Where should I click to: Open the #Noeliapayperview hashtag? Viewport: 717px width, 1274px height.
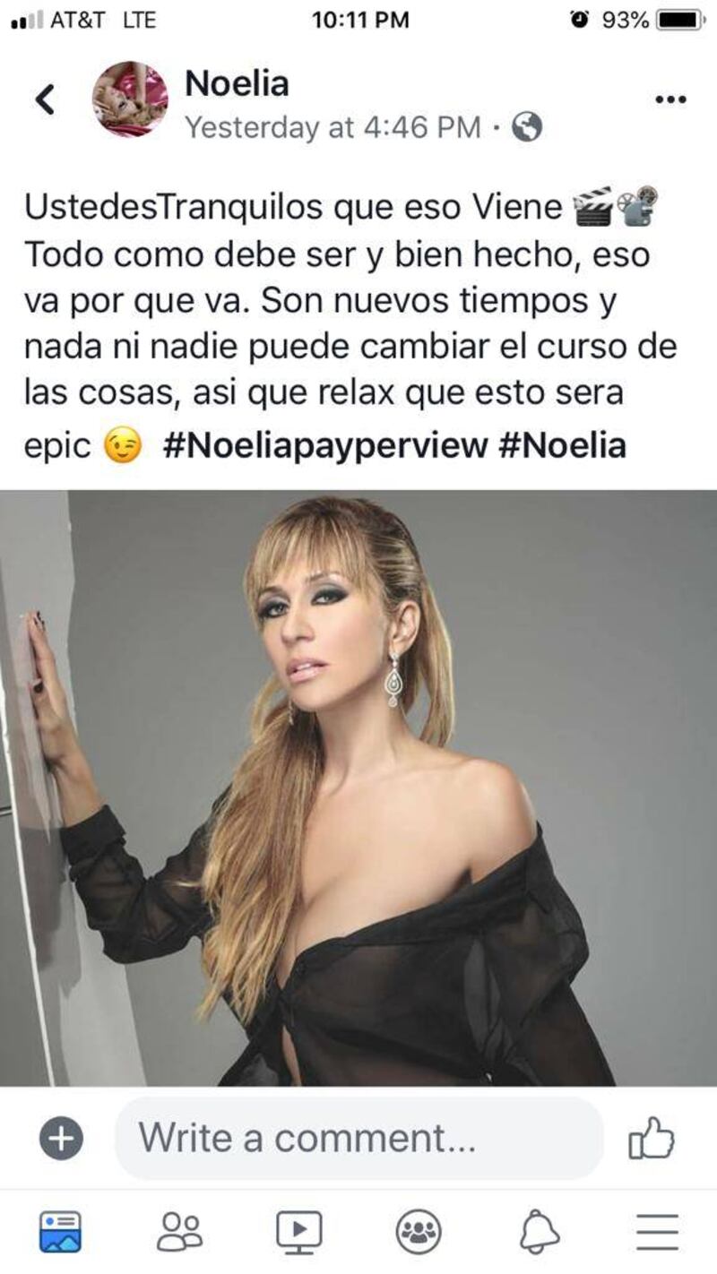(x=324, y=445)
